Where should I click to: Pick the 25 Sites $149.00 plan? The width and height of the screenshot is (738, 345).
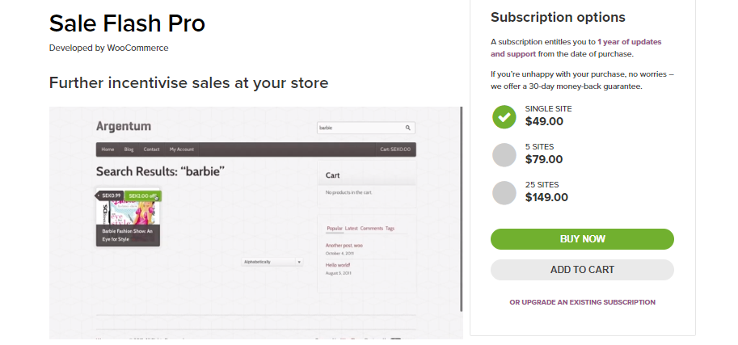coord(504,193)
